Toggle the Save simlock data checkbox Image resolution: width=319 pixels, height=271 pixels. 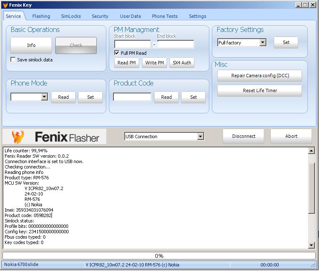coord(13,60)
